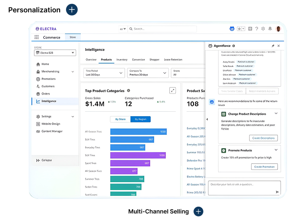This screenshot has height=220, width=289.
Task: Click the Agentforce message input box
Action: coord(244,188)
